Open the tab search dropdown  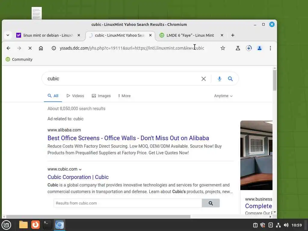click(8, 35)
